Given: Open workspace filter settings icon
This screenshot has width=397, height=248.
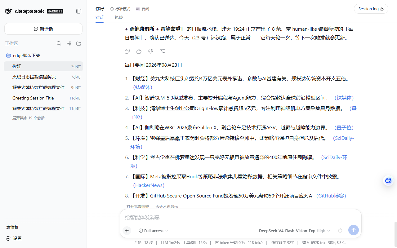Looking at the screenshot, I should [x=69, y=43].
